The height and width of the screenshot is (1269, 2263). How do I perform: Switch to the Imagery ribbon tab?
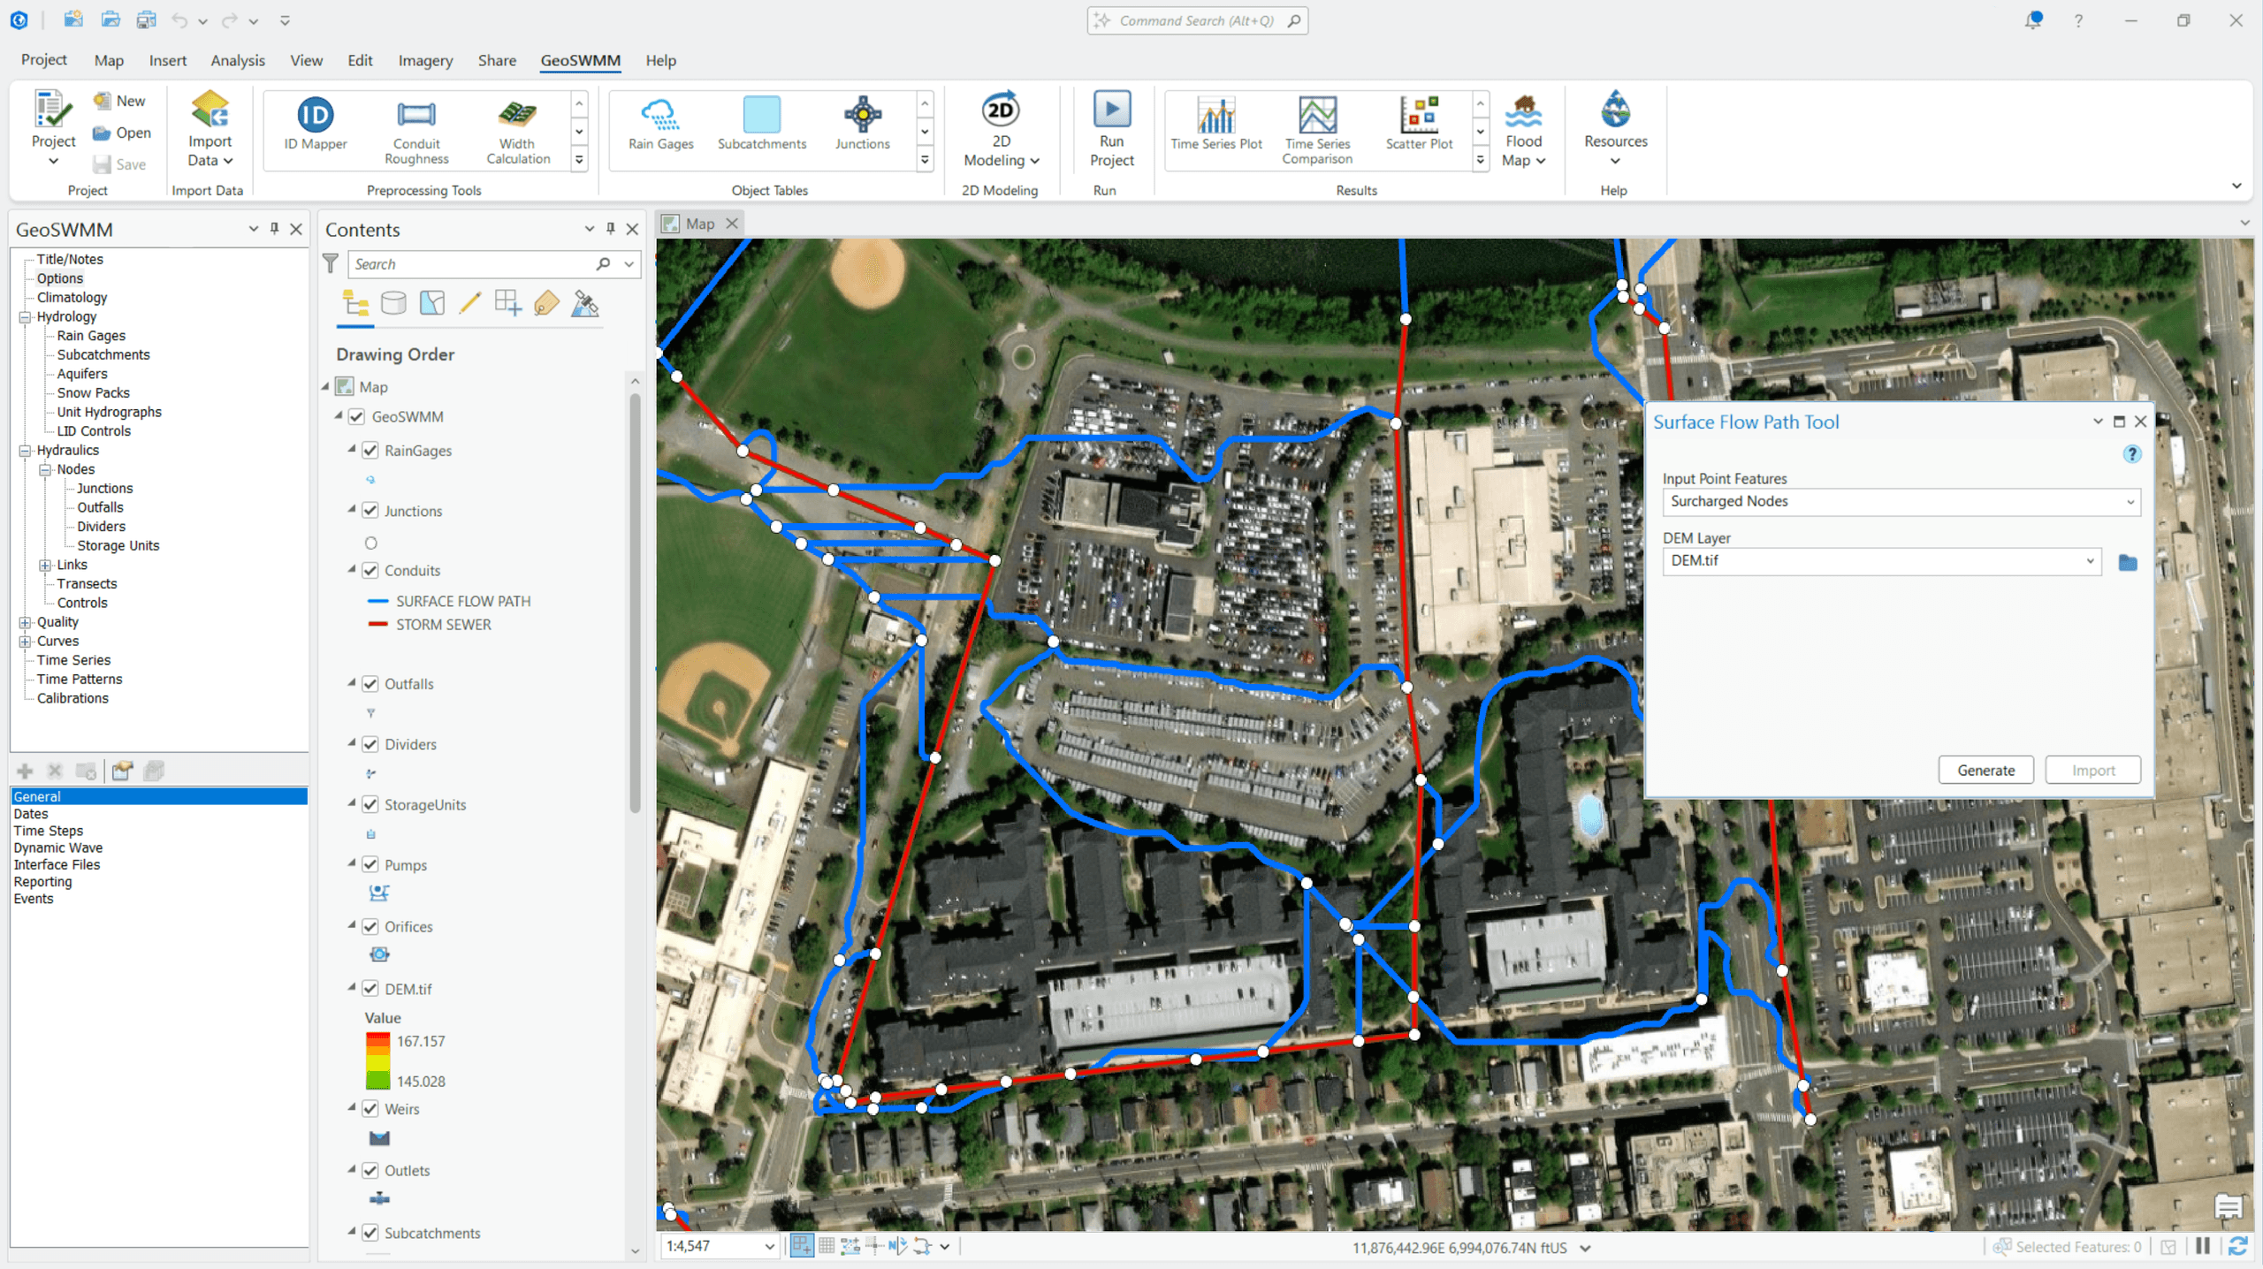425,60
